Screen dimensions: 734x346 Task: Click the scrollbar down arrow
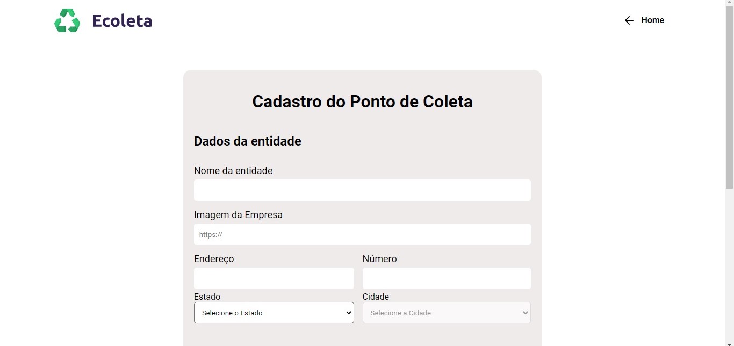pos(730,342)
